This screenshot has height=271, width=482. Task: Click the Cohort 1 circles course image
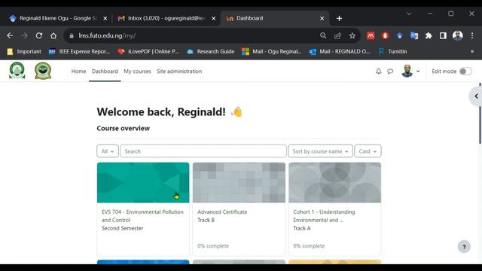pos(334,182)
